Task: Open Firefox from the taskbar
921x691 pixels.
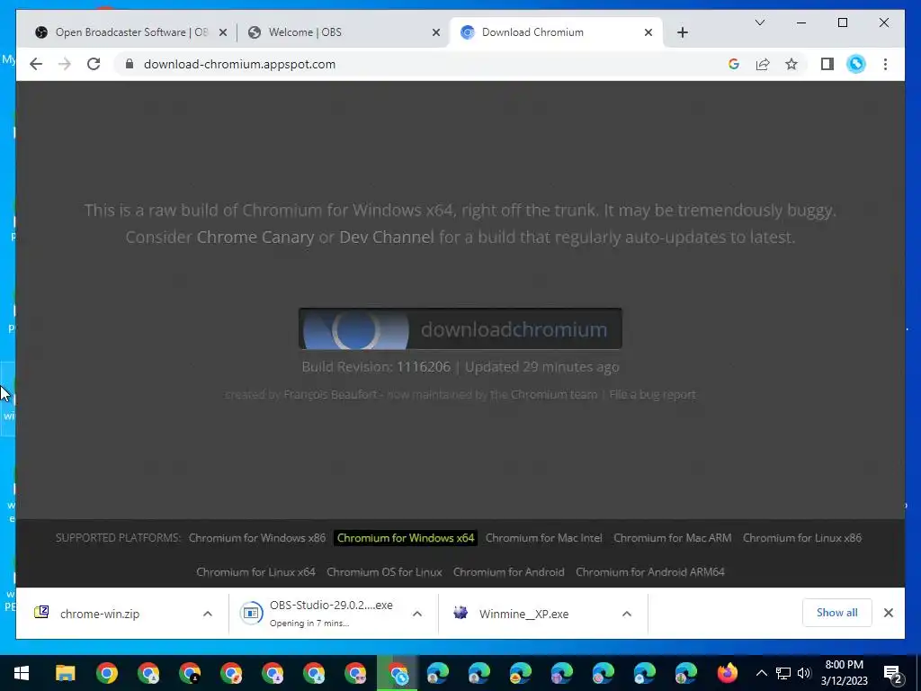Action: 727,673
